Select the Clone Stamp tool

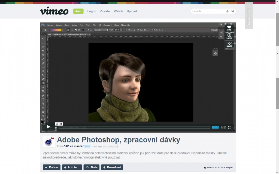click(43, 71)
